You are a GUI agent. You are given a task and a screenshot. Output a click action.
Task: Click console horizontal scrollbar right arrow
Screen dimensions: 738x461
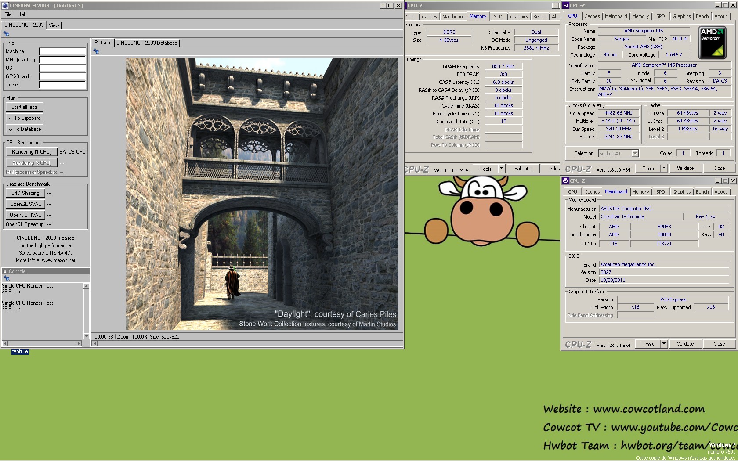click(x=79, y=343)
